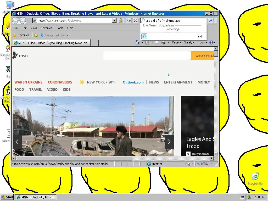Click the Internet zone globe icon
The image size is (268, 201).
coord(149,164)
